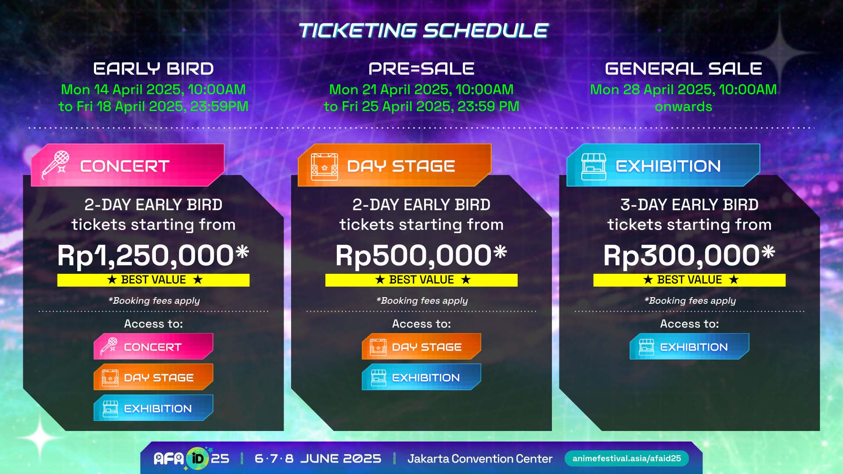Click the Rp300,000 exhibition price
This screenshot has width=843, height=474.
pyautogui.click(x=689, y=255)
